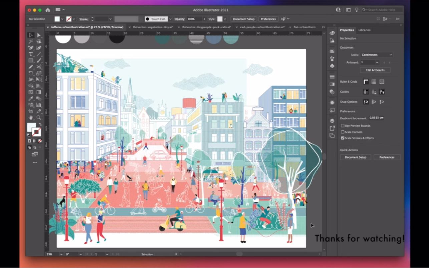This screenshot has height=268, width=429.
Task: Click Edit Artboards button
Action: tap(375, 70)
